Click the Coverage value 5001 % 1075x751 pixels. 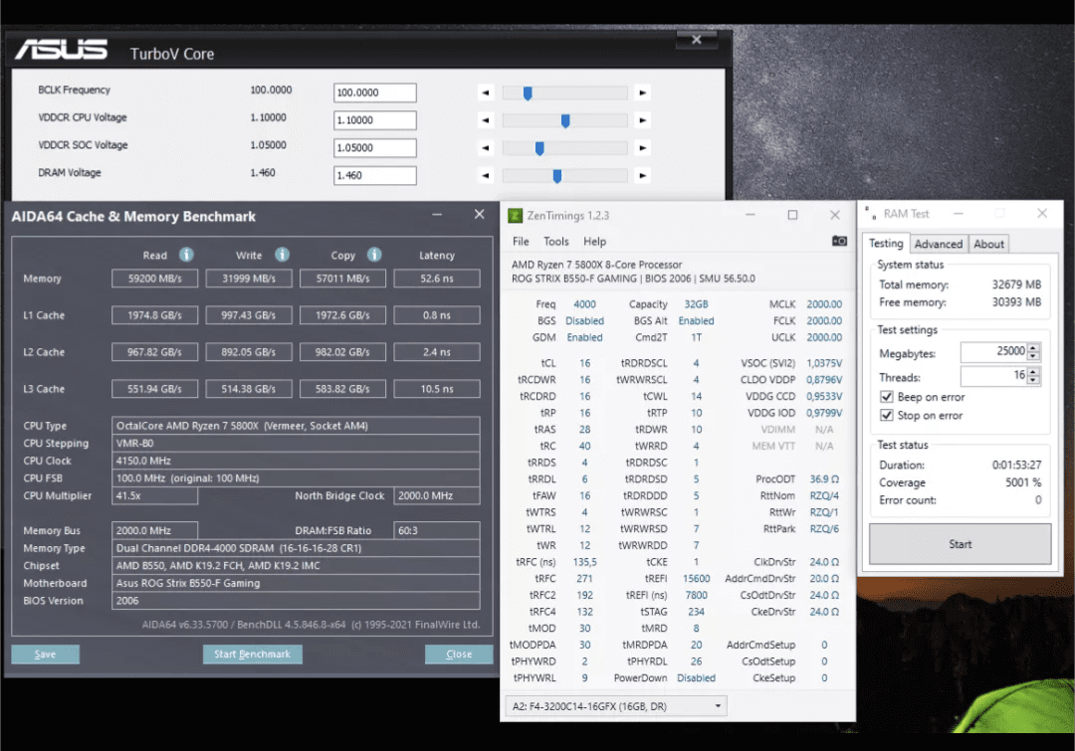(x=1023, y=482)
